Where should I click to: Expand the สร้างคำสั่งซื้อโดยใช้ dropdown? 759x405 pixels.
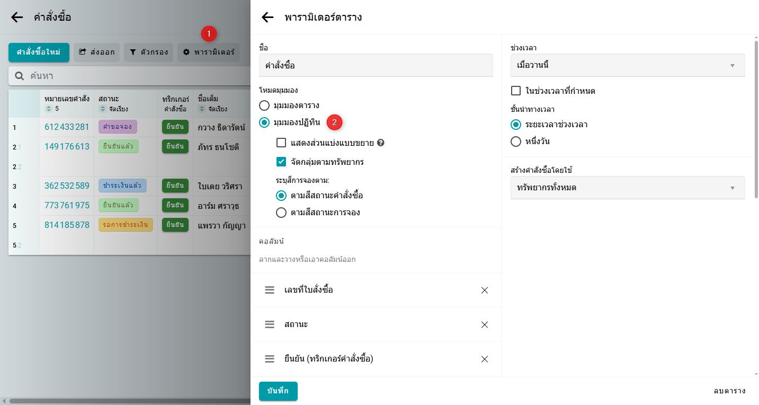tap(627, 188)
